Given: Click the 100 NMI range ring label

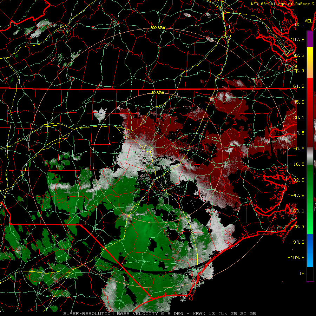Looking at the screenshot, I should tap(158, 28).
